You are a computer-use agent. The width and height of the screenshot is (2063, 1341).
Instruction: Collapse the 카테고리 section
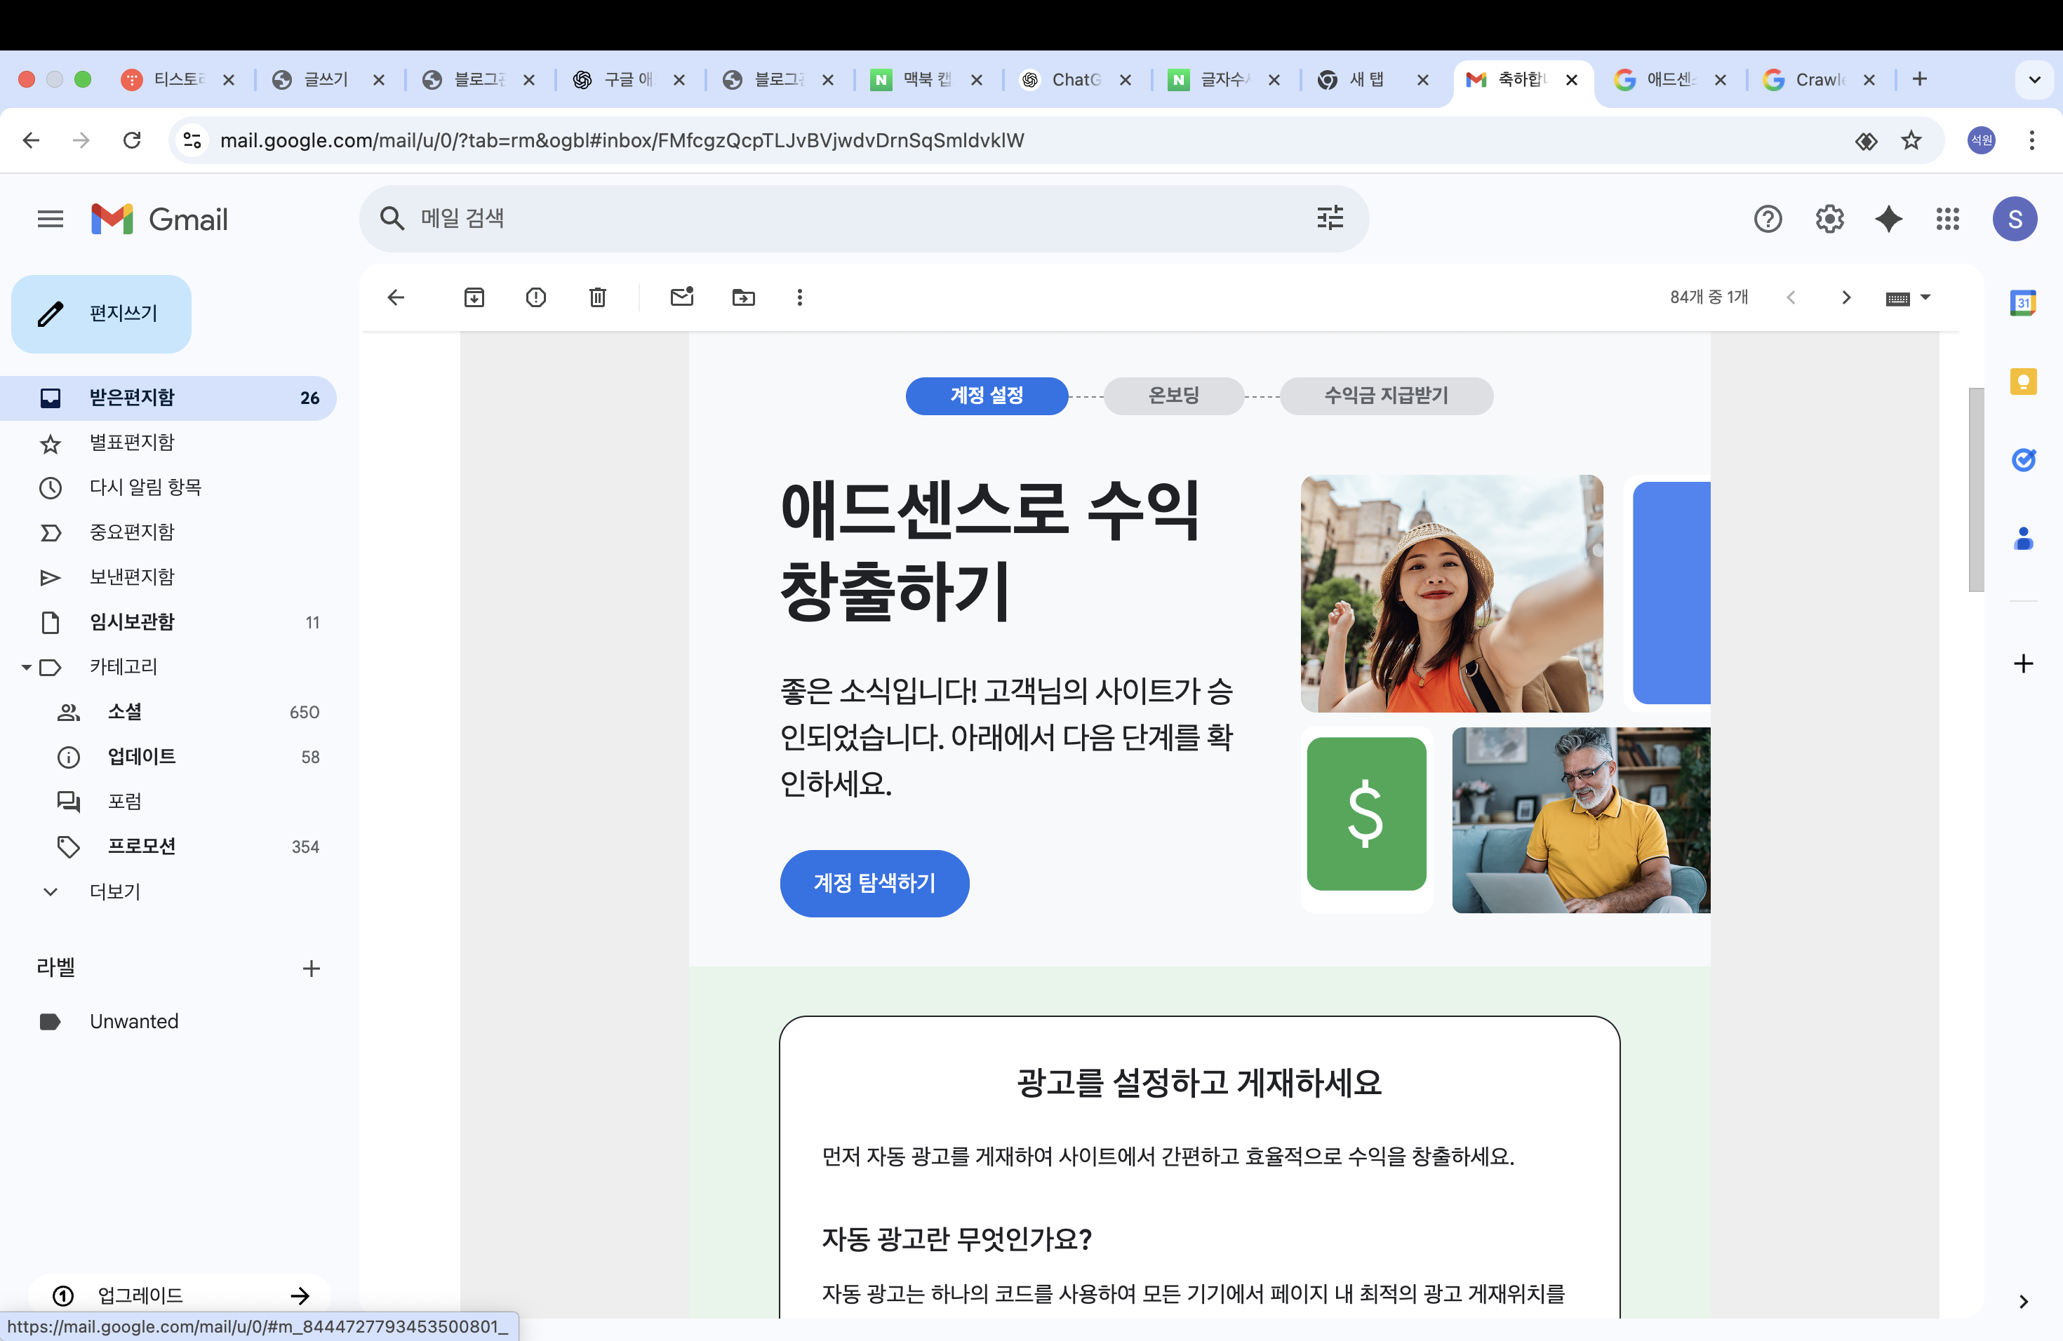pos(26,666)
